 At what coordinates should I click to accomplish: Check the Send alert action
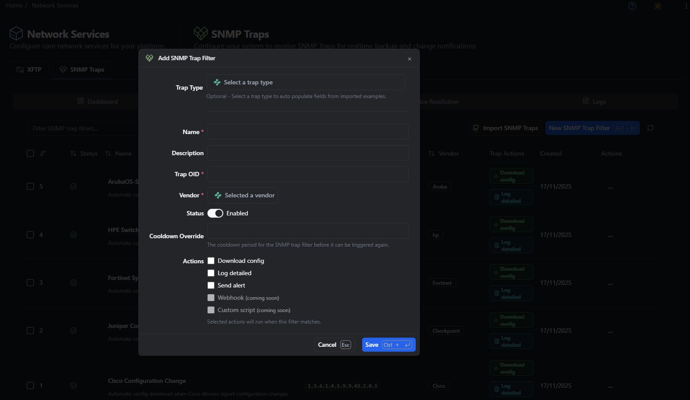click(x=211, y=285)
